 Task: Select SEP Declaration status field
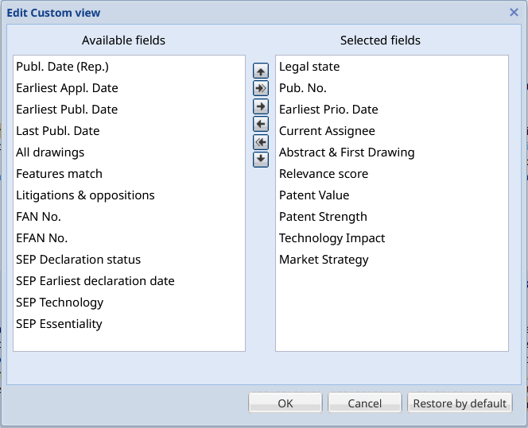tap(78, 260)
